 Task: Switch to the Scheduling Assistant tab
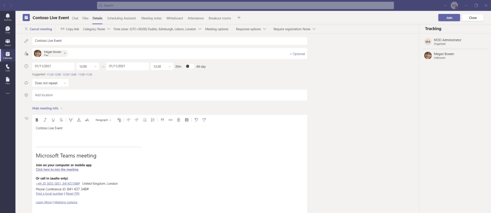(121, 18)
